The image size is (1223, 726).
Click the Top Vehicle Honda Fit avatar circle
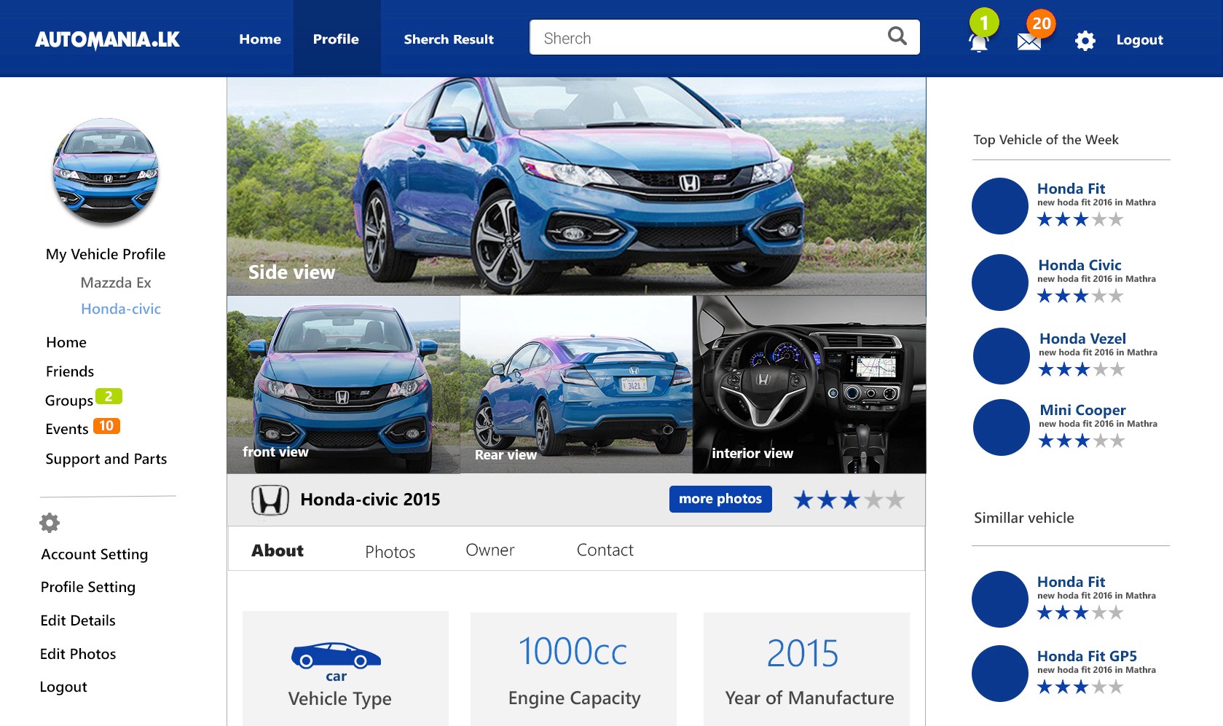[x=1000, y=206]
